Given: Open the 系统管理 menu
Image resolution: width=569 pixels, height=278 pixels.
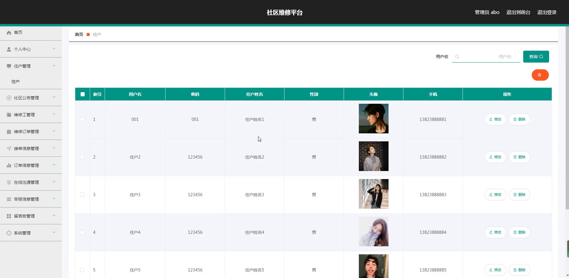Looking at the screenshot, I should click(31, 233).
